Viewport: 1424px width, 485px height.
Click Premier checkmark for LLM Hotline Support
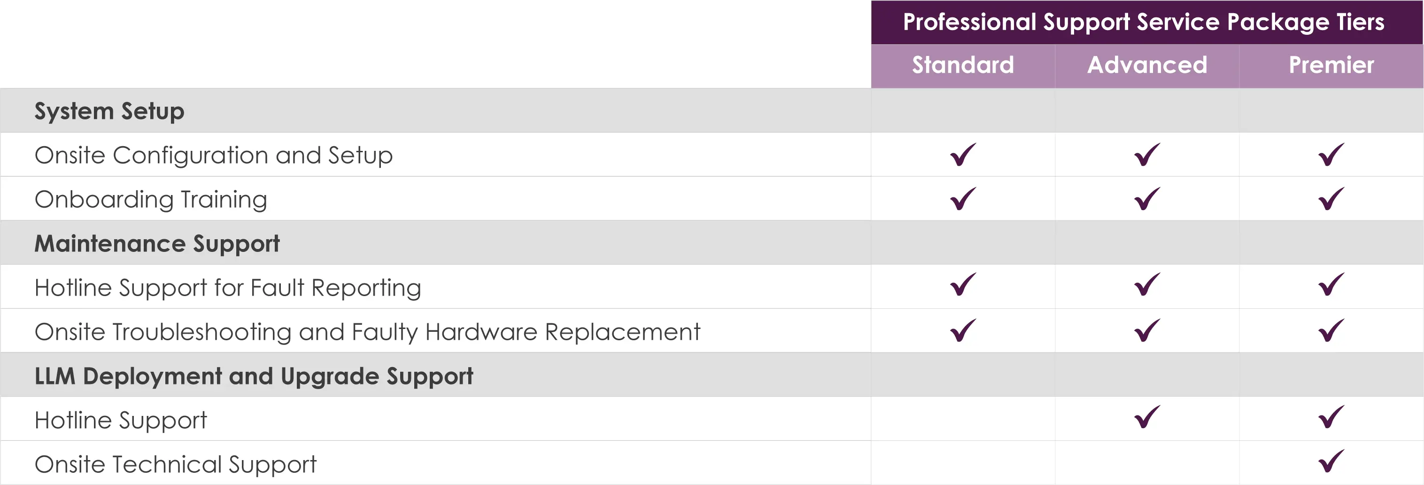[x=1331, y=417]
